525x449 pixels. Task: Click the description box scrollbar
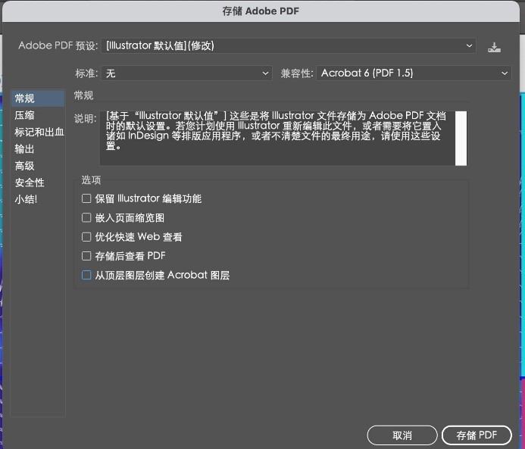[x=461, y=138]
